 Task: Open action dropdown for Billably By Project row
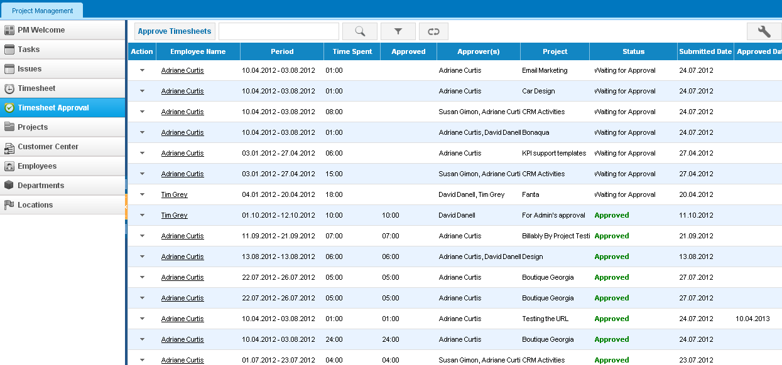pos(142,236)
